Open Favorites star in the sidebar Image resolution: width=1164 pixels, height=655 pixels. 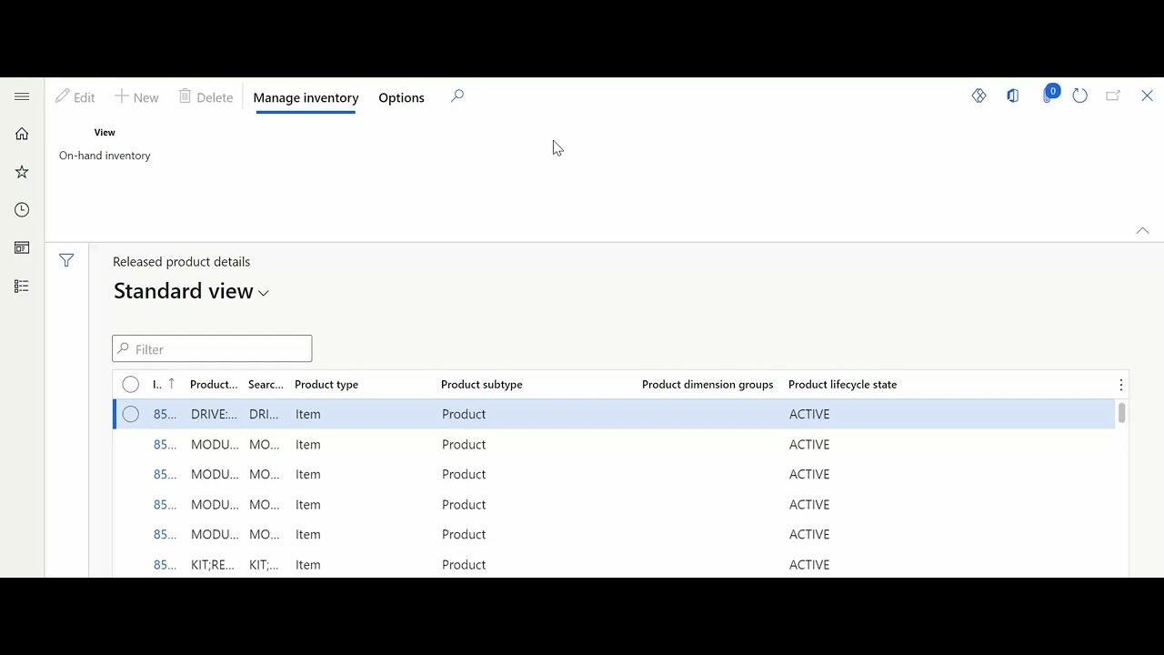pyautogui.click(x=22, y=172)
